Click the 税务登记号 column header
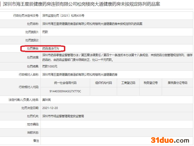 (x=151, y=83)
